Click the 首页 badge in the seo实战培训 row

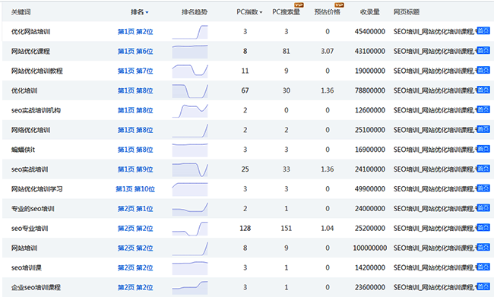coord(483,169)
